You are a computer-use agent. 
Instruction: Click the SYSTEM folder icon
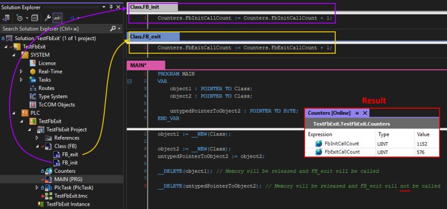coord(25,55)
